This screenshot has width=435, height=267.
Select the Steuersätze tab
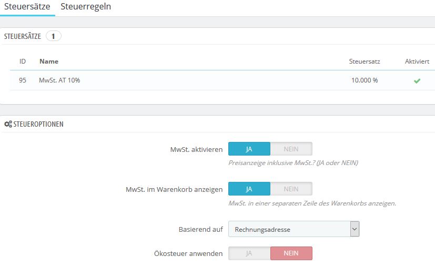[27, 7]
